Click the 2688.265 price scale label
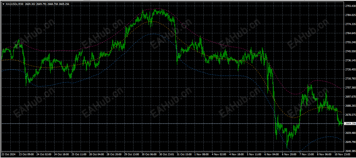Viewport: 356px width, 158px height. tap(350, 106)
